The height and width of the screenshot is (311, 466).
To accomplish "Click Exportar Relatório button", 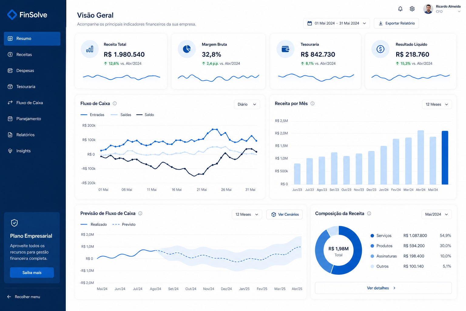I will [x=396, y=23].
